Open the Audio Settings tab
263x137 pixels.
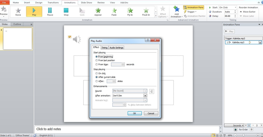117,48
